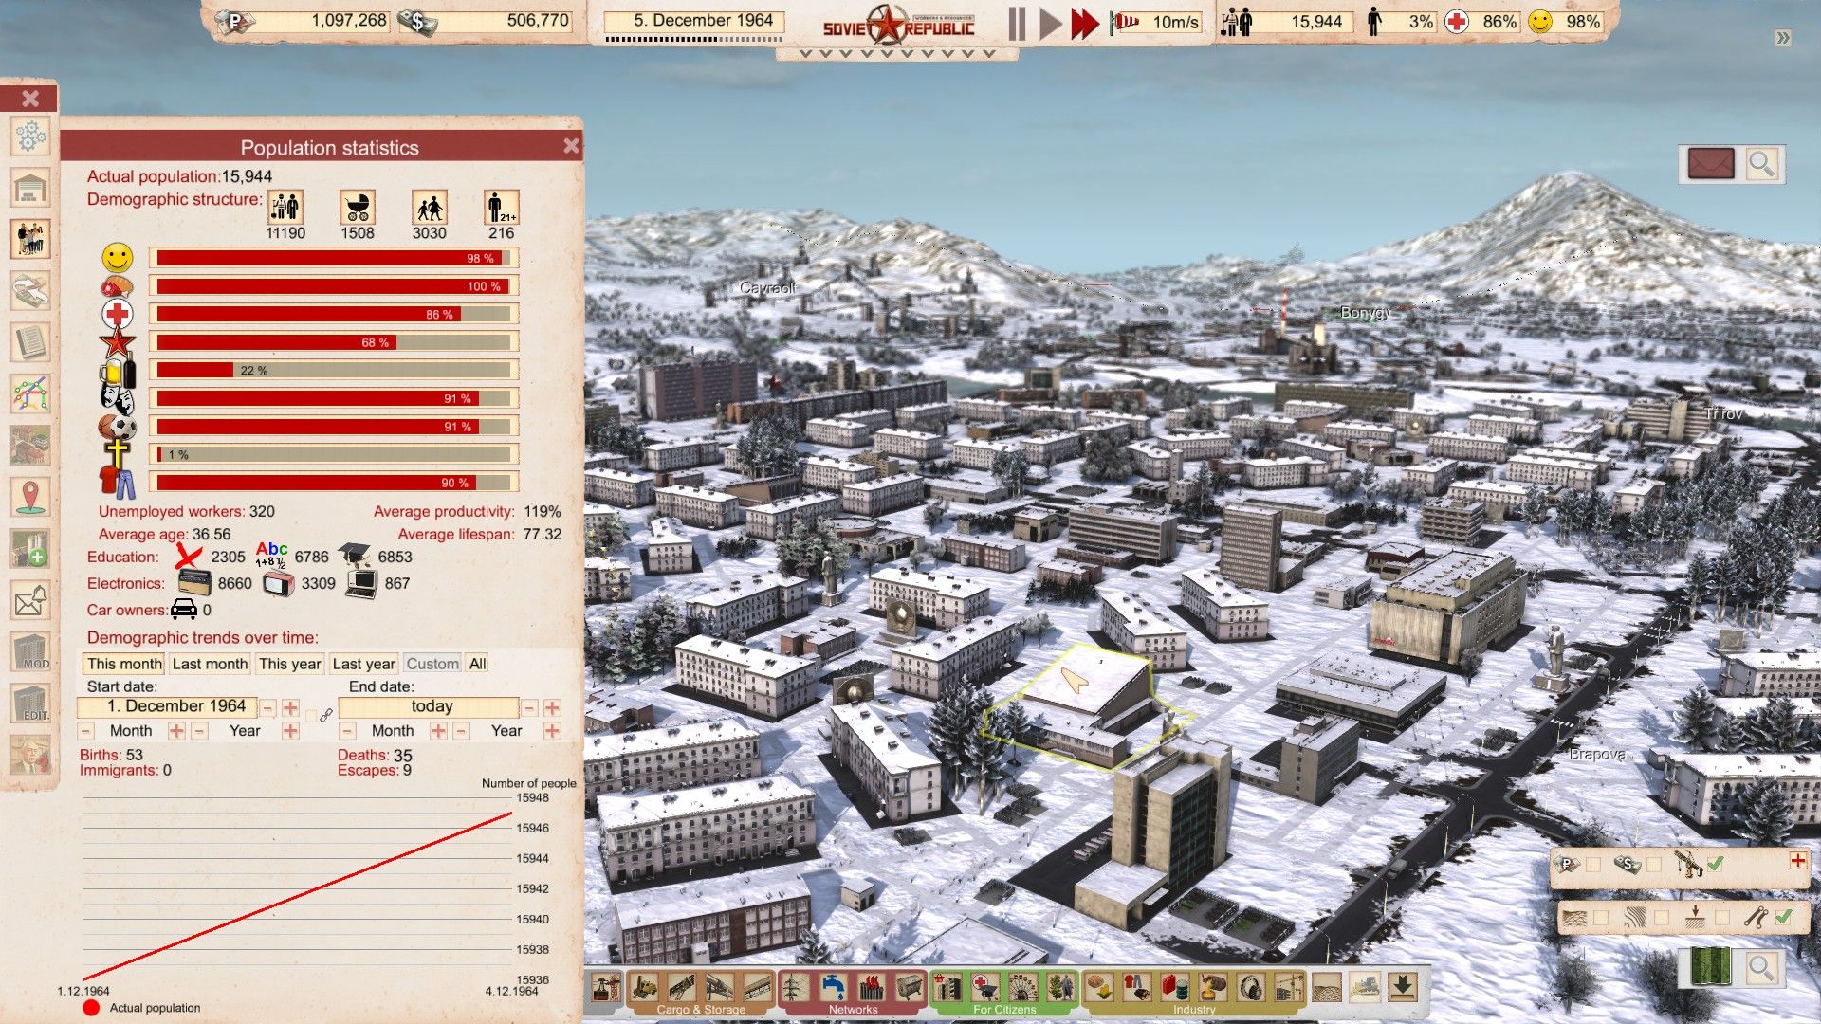1821x1024 pixels.
Task: Decrease the start date day with minus
Action: click(268, 708)
